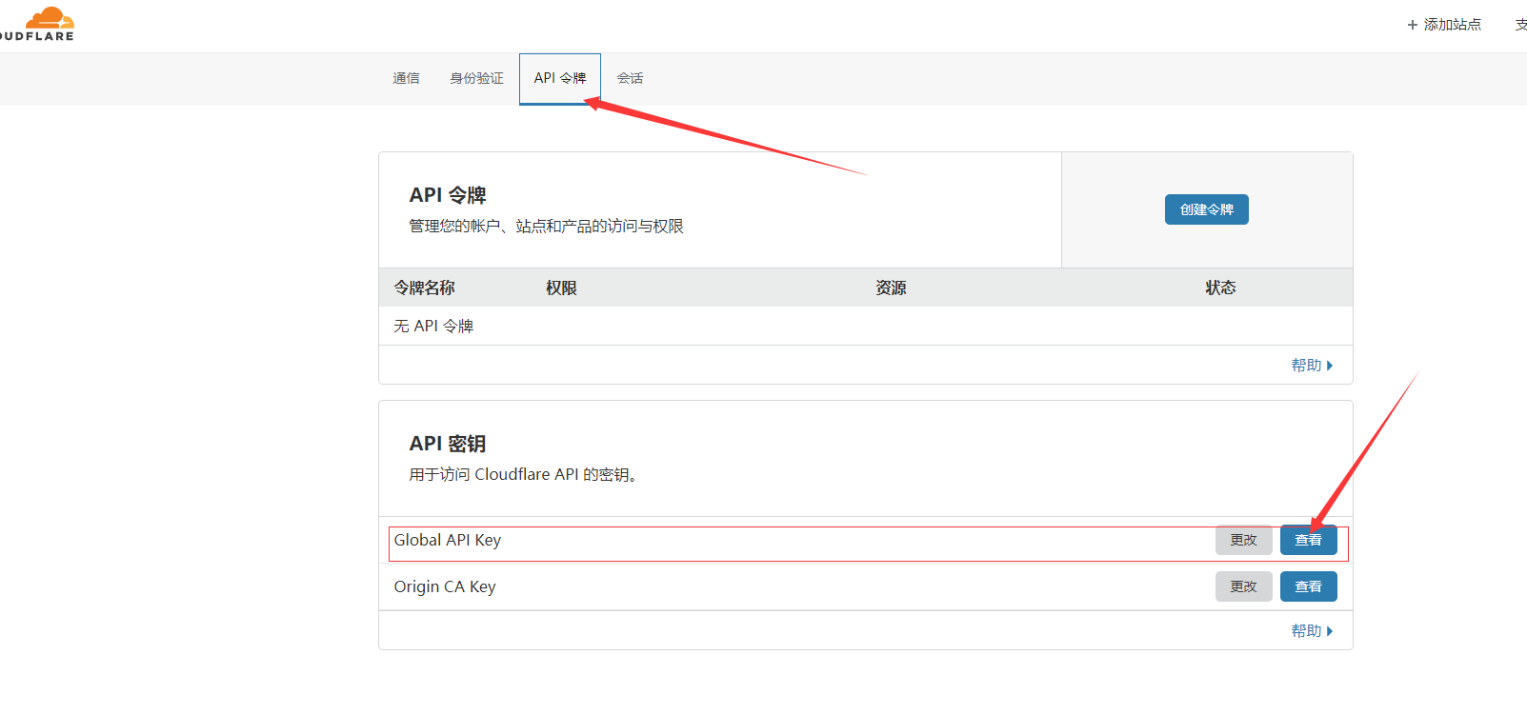Screen dimensions: 1527x715
Task: Open 帮助 link in API 令牌 section
Action: point(1312,366)
